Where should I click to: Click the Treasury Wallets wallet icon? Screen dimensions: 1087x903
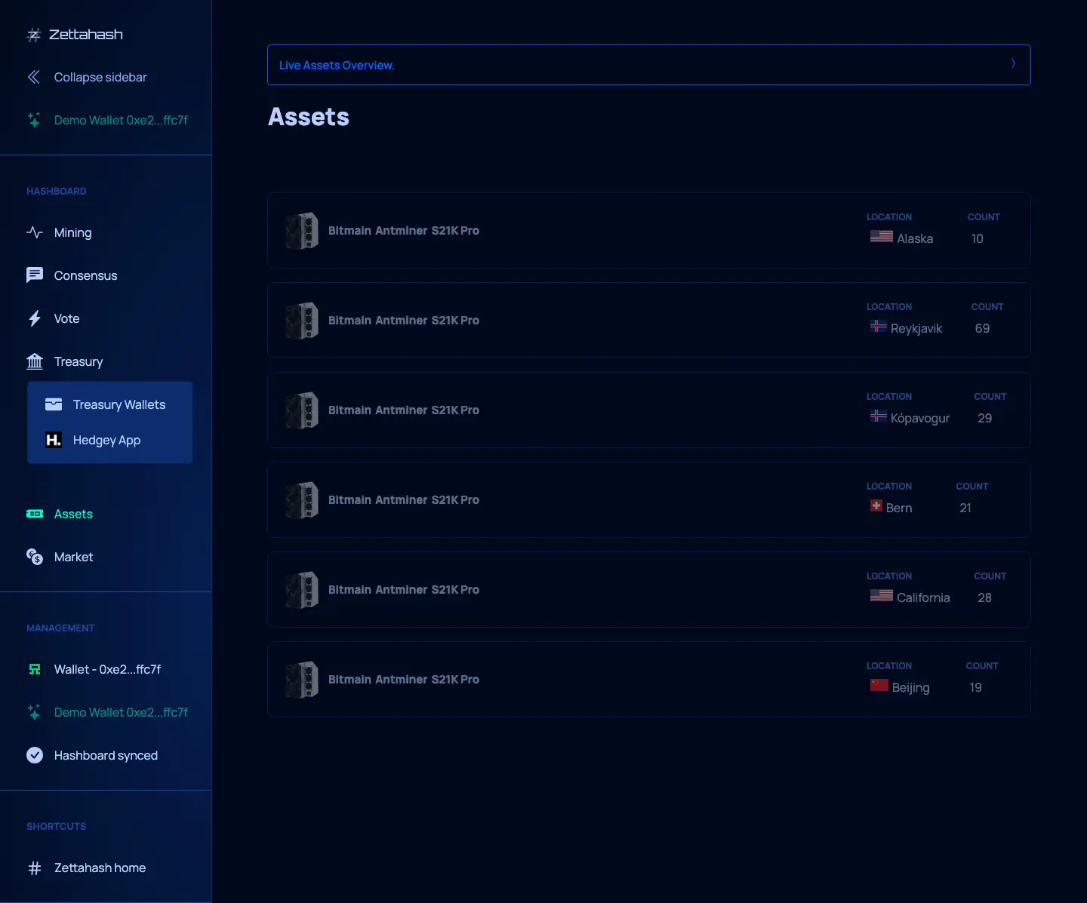pyautogui.click(x=54, y=404)
